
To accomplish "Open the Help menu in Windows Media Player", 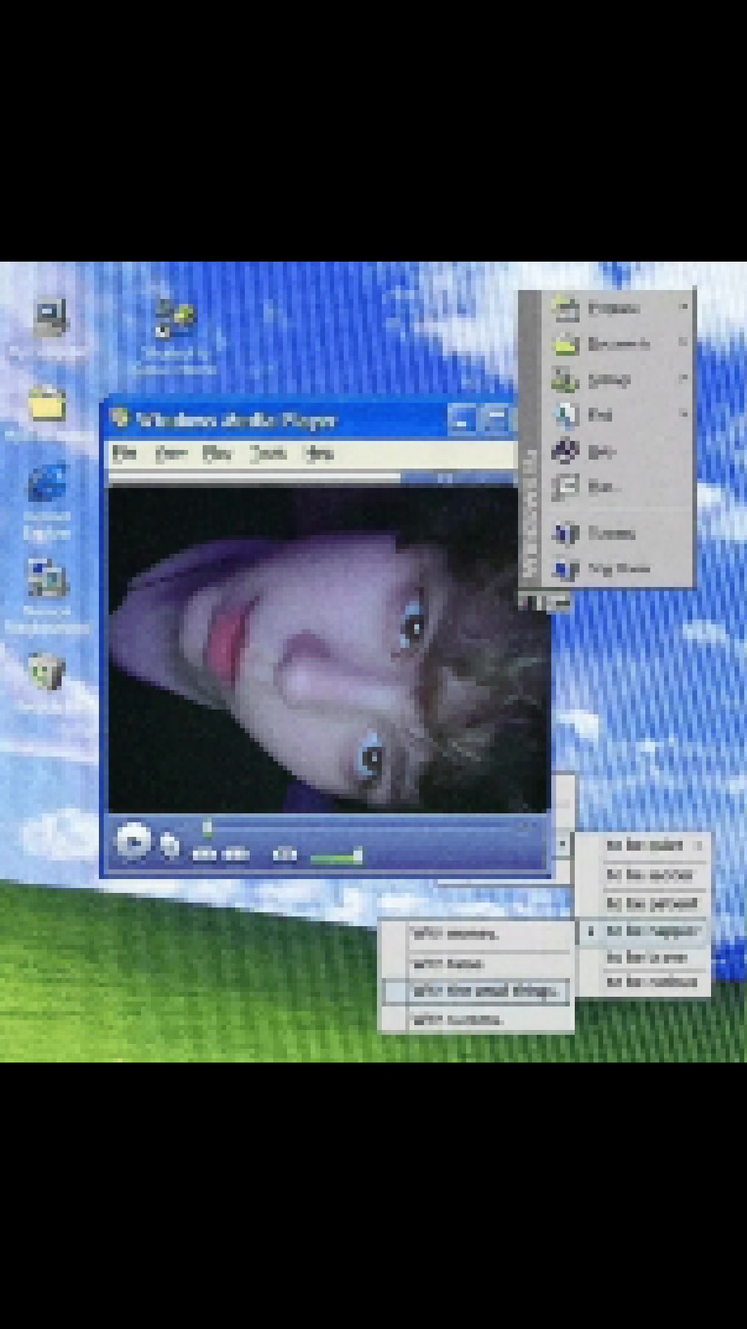I will (319, 453).
